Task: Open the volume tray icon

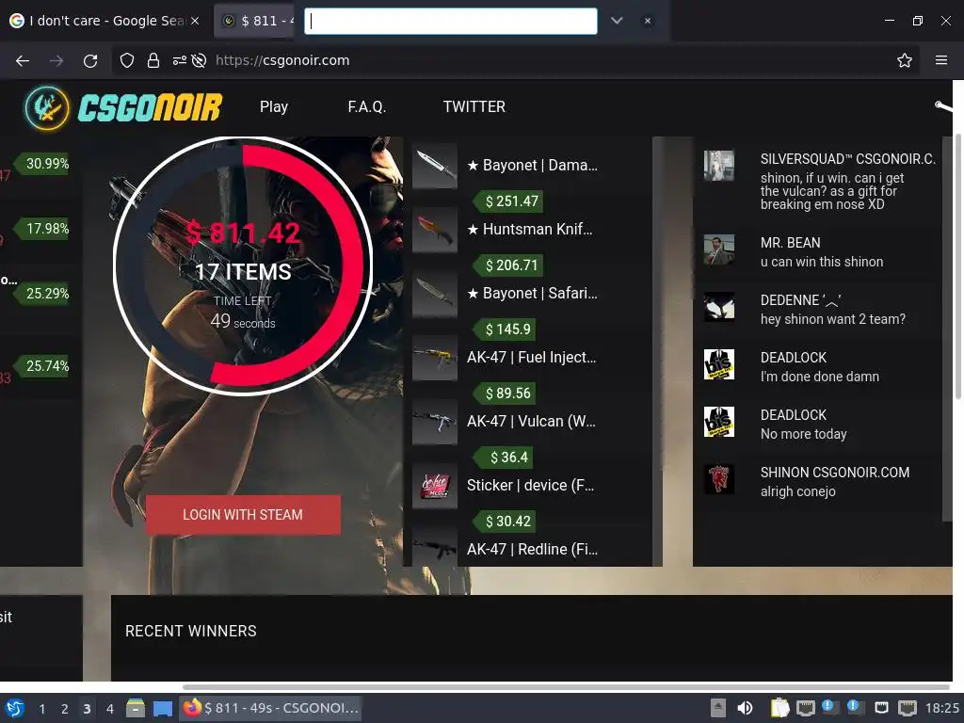Action: [x=745, y=708]
